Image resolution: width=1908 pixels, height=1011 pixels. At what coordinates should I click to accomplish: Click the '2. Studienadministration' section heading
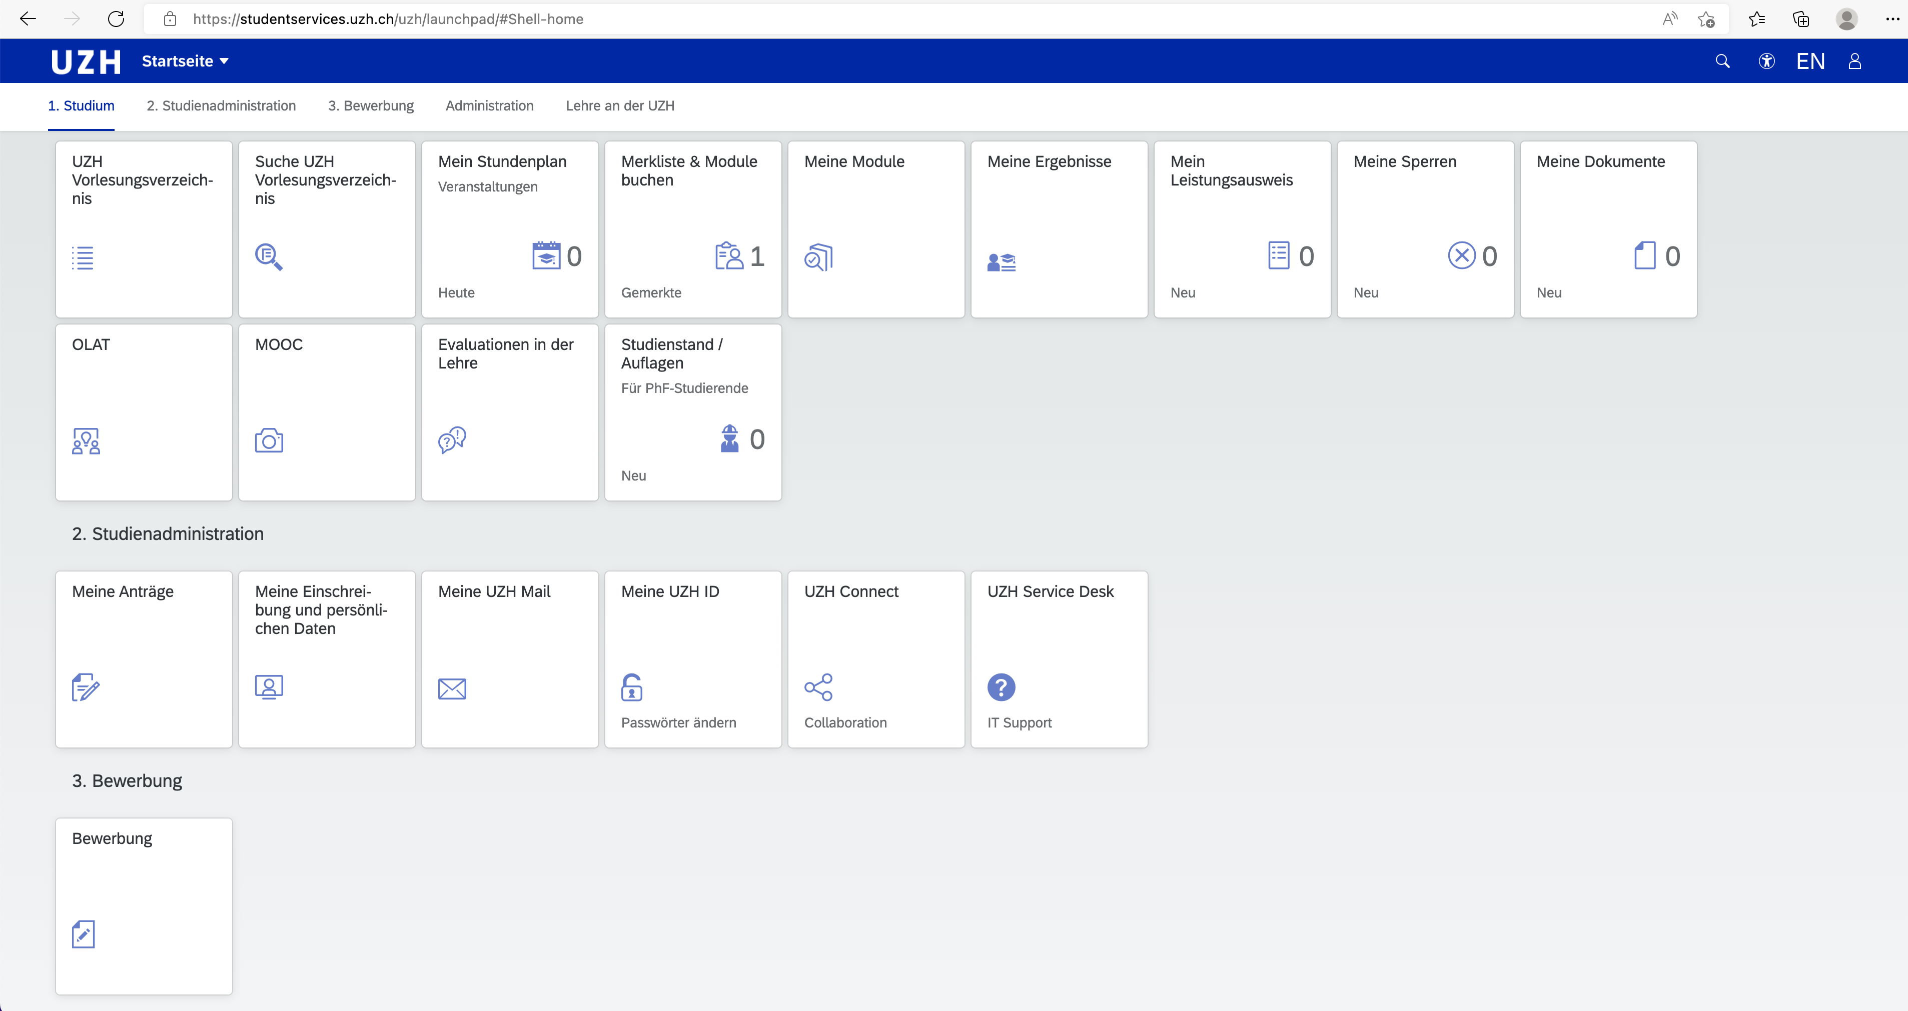[168, 533]
